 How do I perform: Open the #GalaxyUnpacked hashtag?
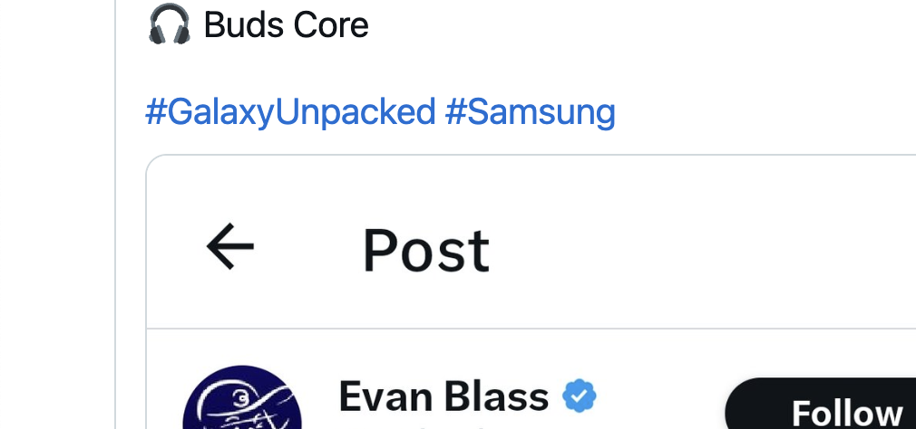pyautogui.click(x=290, y=112)
